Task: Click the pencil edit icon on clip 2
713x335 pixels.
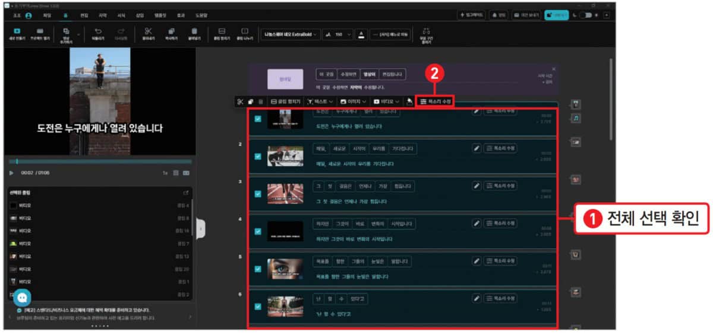Action: (477, 148)
